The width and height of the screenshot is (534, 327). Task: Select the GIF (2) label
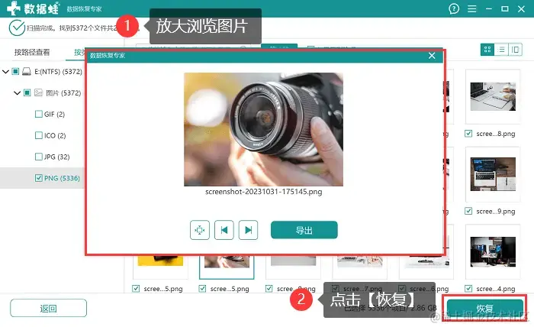(x=54, y=115)
